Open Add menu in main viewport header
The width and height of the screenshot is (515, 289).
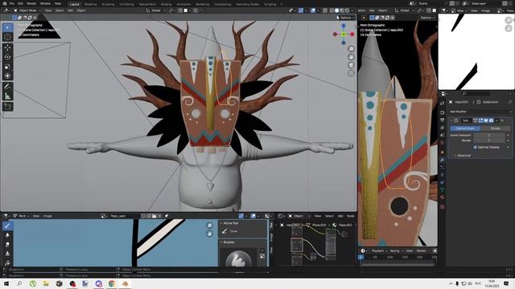click(x=70, y=10)
